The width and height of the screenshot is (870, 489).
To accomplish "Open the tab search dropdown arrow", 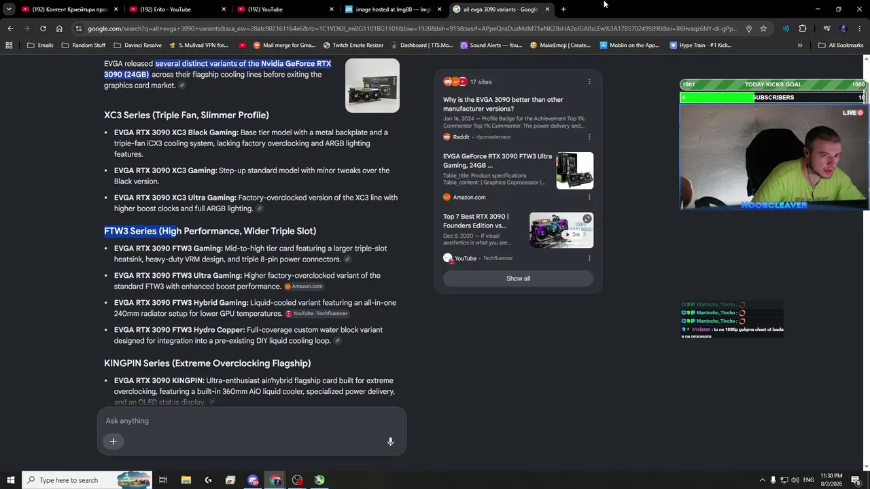I will pos(9,10).
